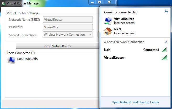Click the Stop Virtual Router button

[58, 46]
